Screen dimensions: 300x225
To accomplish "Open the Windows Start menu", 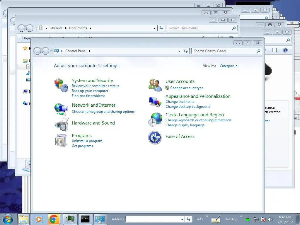I will point(8,219).
